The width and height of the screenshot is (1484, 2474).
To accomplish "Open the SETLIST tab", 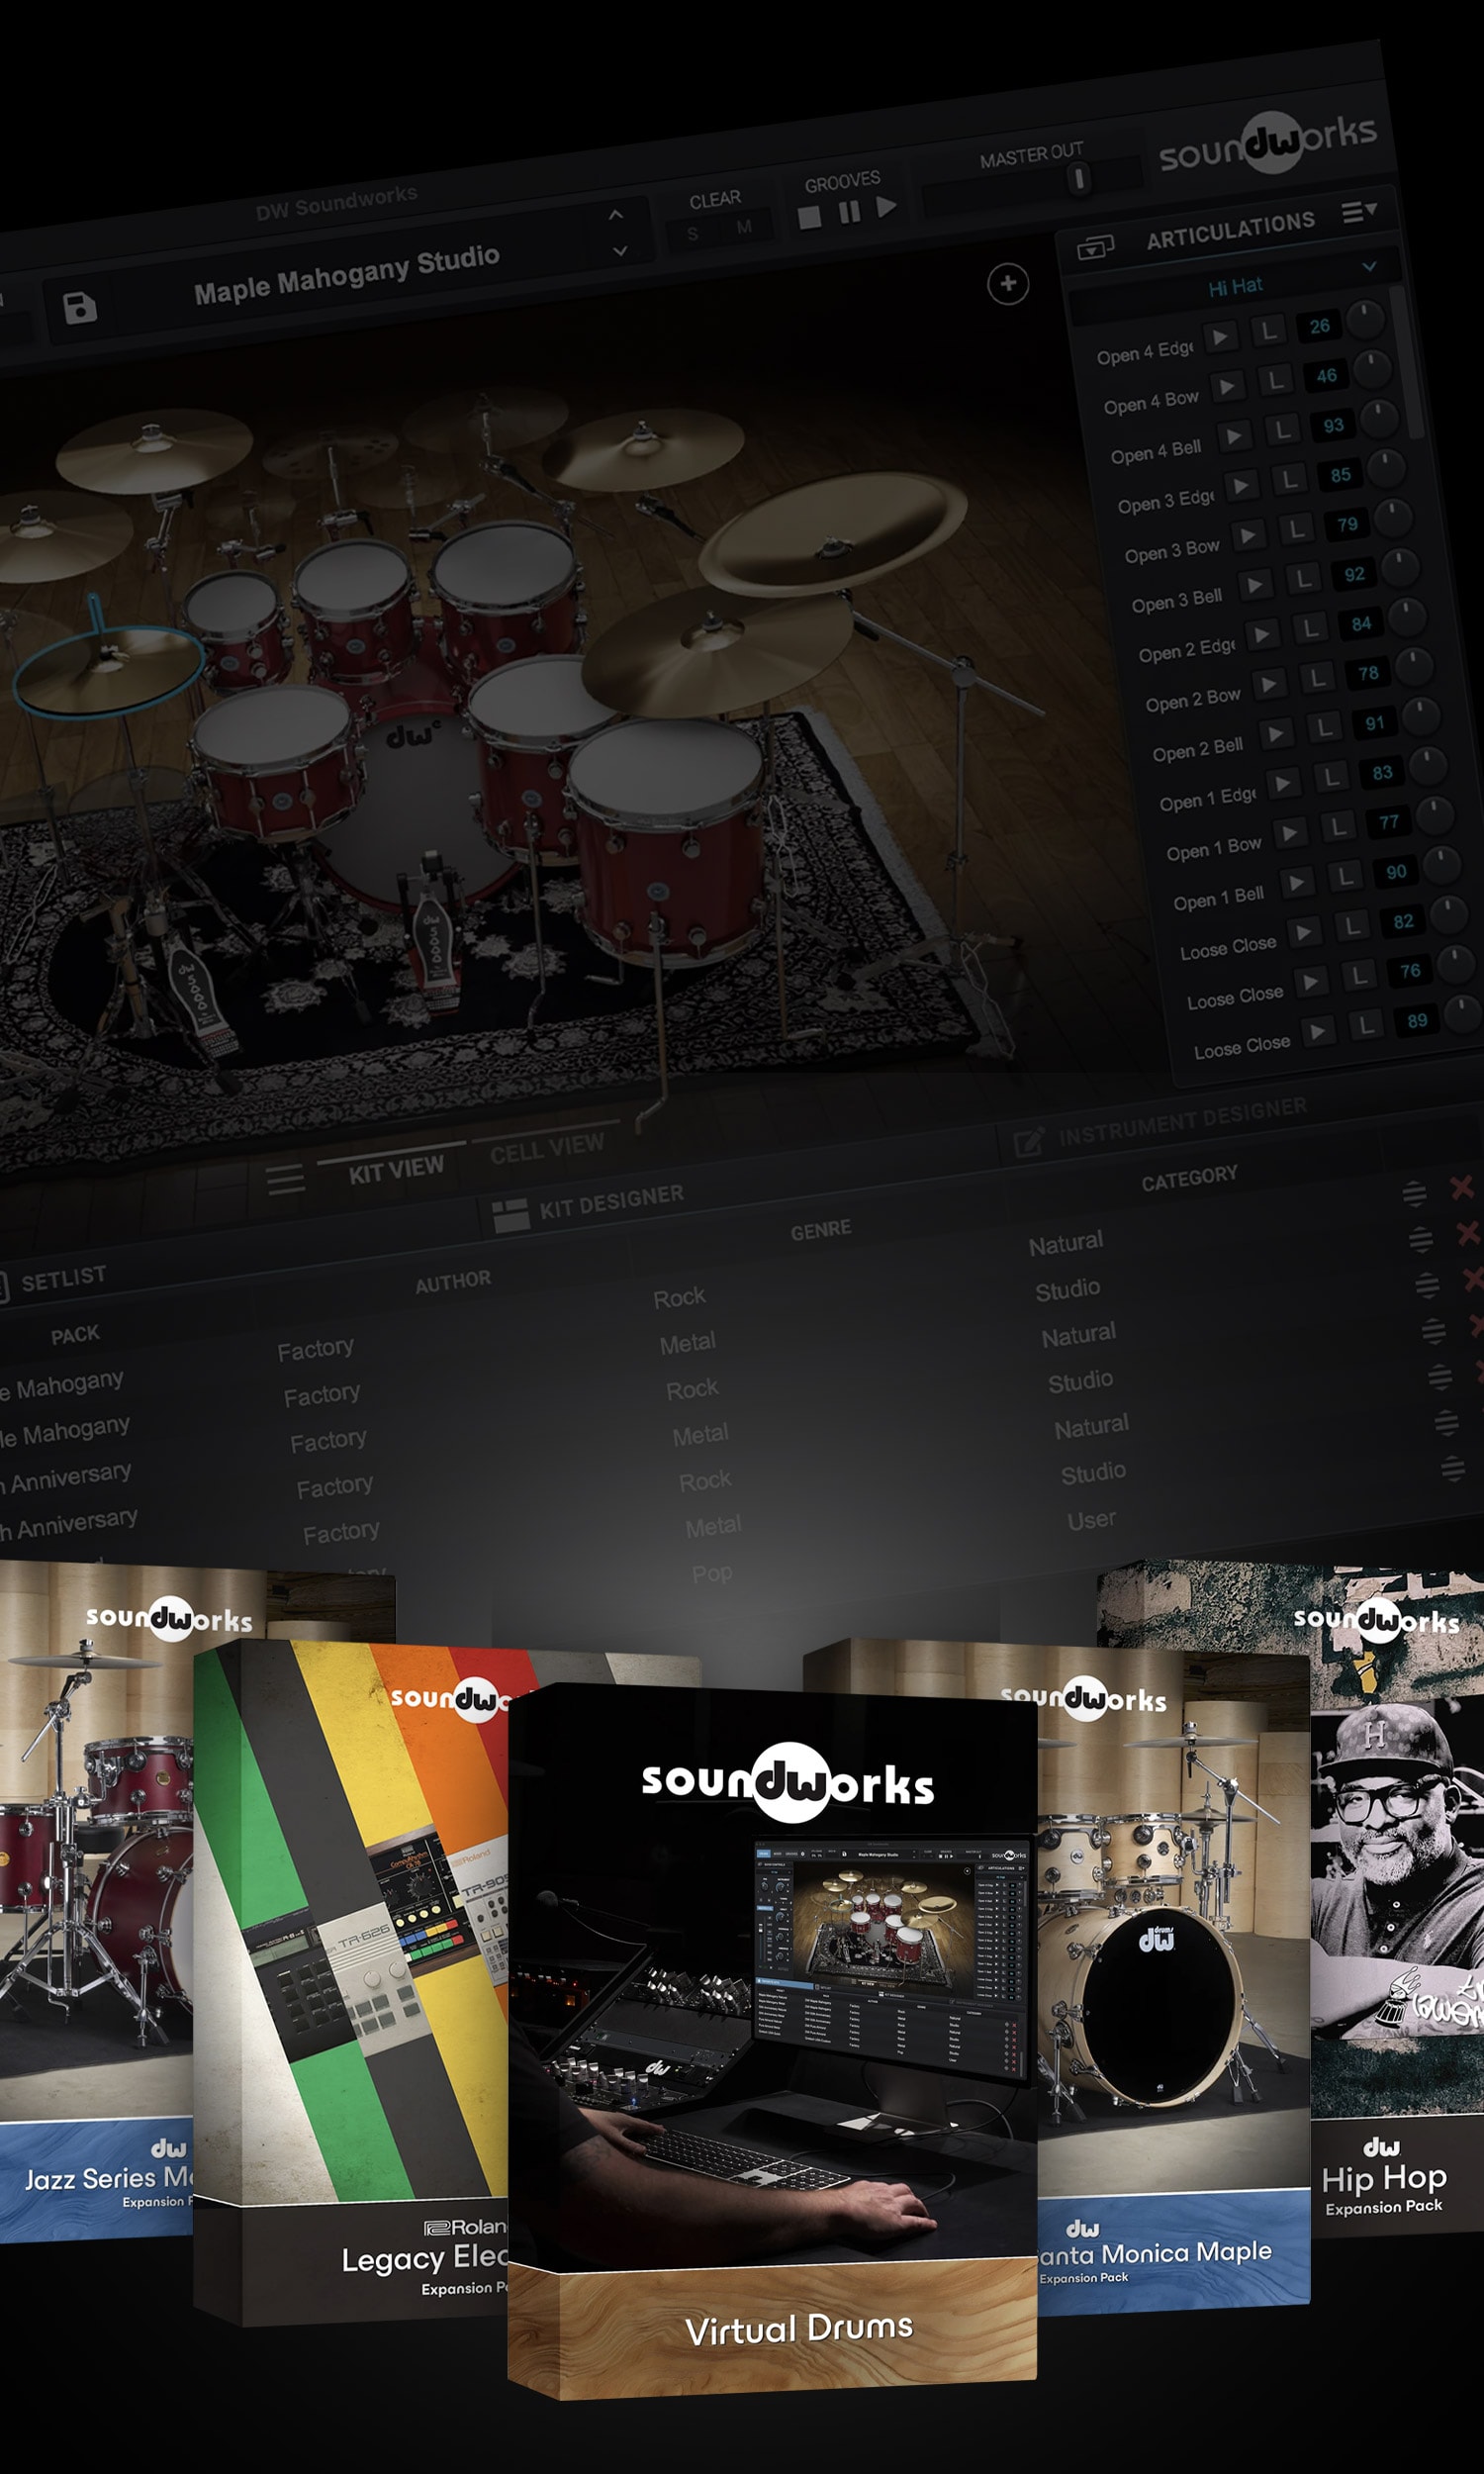I will (x=63, y=1279).
